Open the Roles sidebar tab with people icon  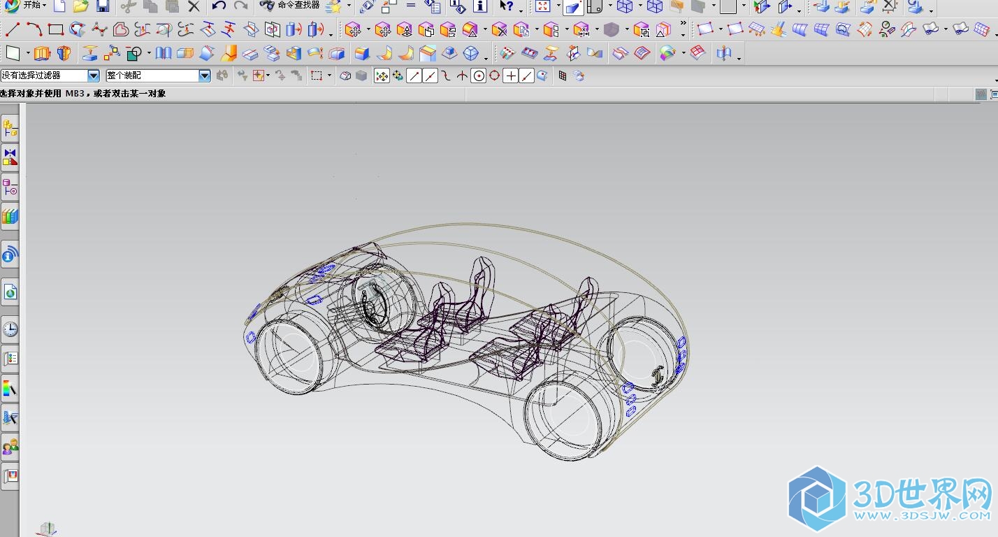(x=10, y=446)
